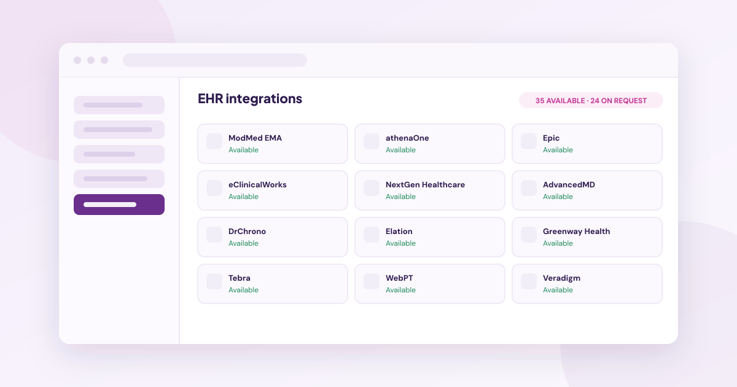Click the Available status under eClinicalWorks
This screenshot has width=737, height=387.
coord(243,197)
